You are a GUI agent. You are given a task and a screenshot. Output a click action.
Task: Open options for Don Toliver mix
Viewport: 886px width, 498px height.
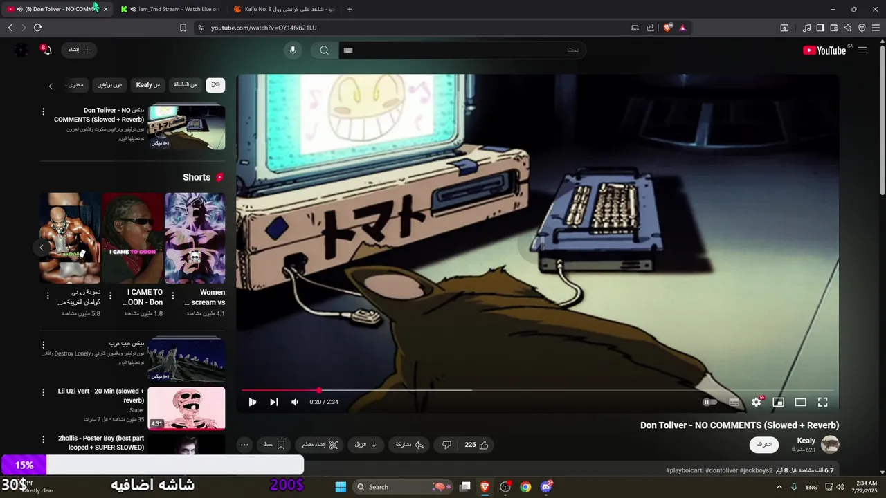click(x=43, y=111)
